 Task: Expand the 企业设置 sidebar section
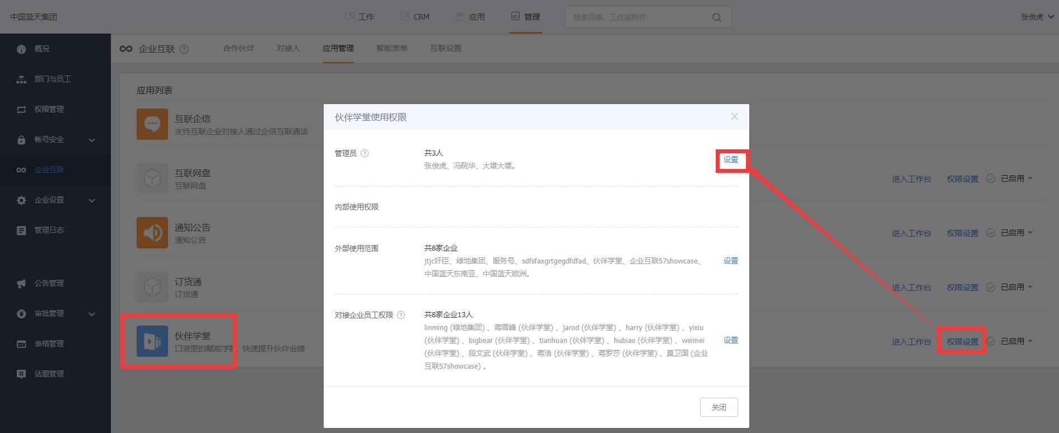pos(92,200)
